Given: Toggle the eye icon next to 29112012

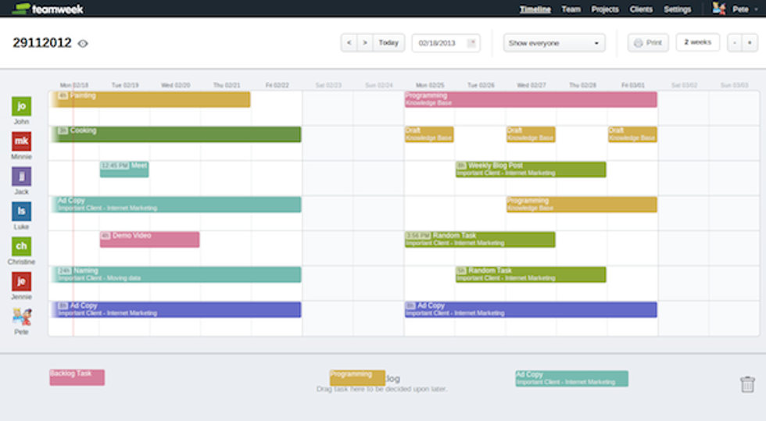Looking at the screenshot, I should pos(83,44).
